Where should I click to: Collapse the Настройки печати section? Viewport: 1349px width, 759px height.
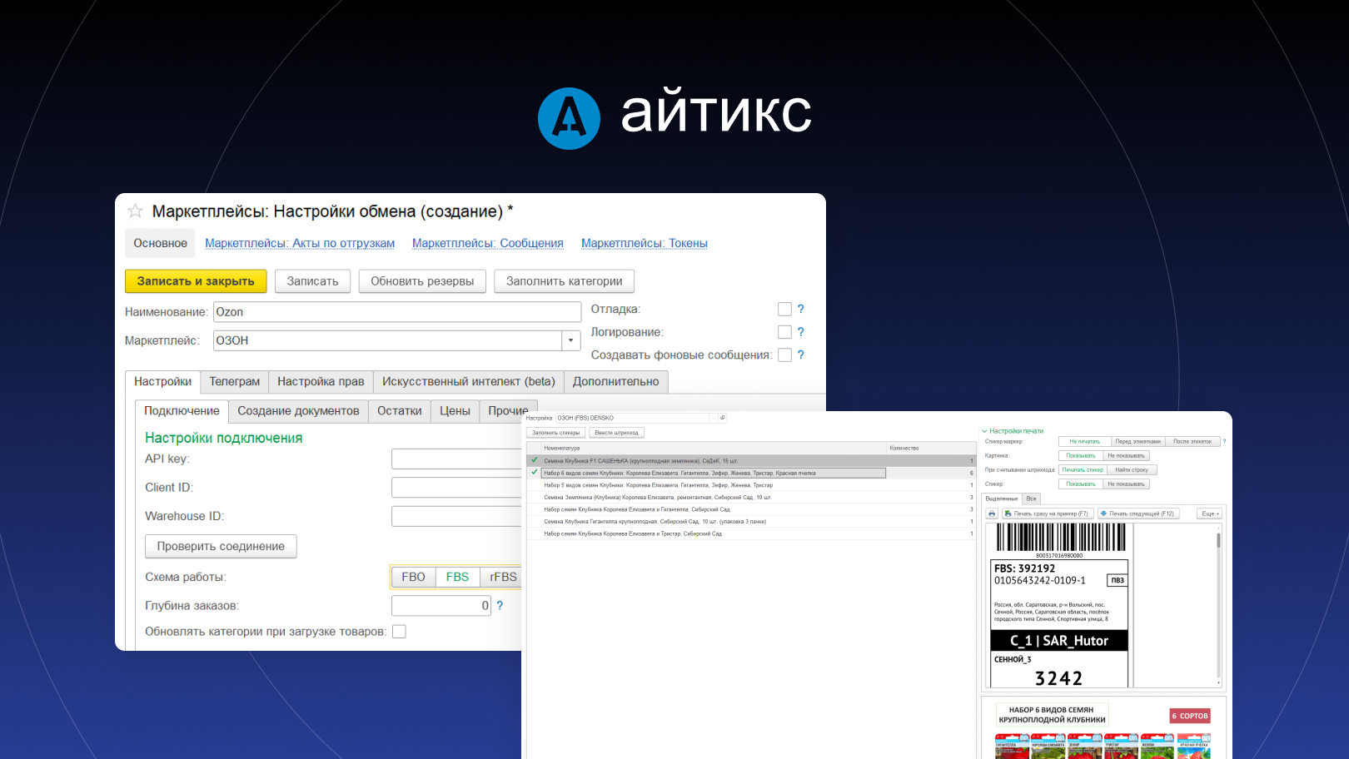click(986, 431)
